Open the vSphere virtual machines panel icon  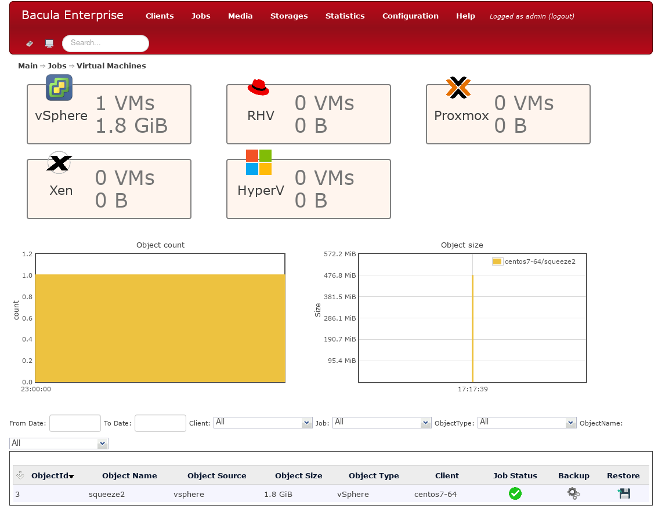point(59,88)
